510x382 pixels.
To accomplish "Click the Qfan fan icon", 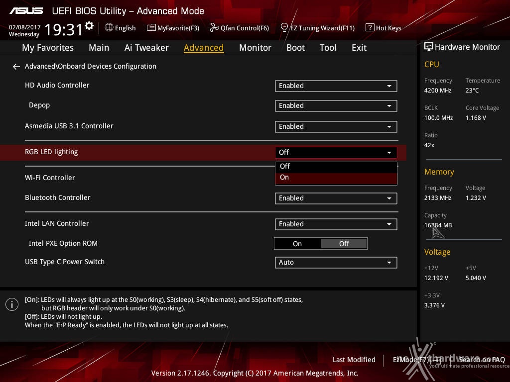I will pyautogui.click(x=214, y=28).
